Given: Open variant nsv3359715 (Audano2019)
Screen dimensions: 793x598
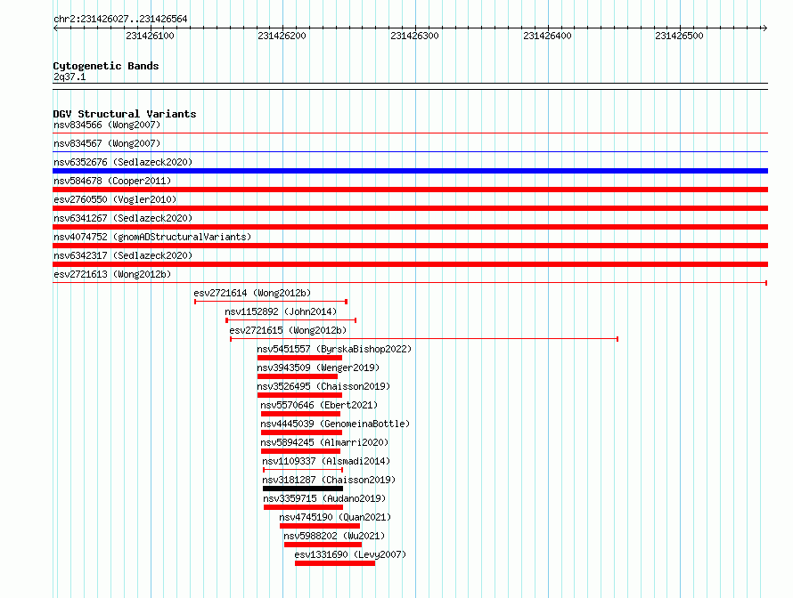Looking at the screenshot, I should pyautogui.click(x=324, y=498).
